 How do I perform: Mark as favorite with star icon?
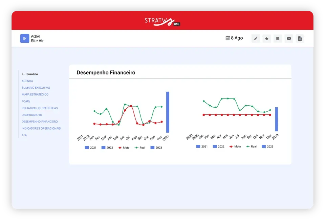tap(266, 39)
